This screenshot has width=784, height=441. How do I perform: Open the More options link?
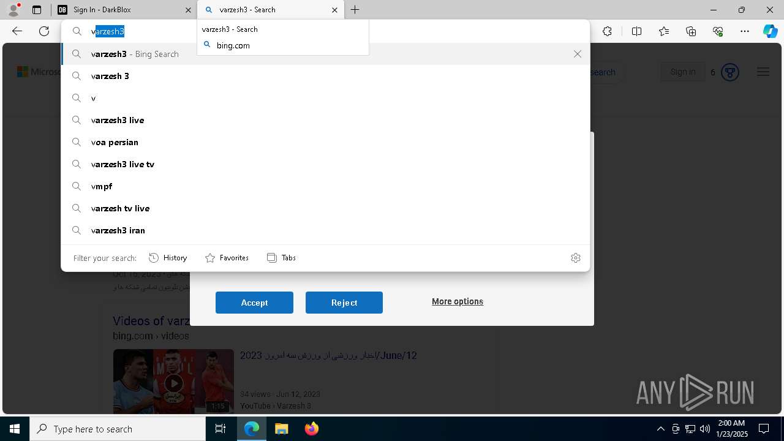[x=458, y=301]
